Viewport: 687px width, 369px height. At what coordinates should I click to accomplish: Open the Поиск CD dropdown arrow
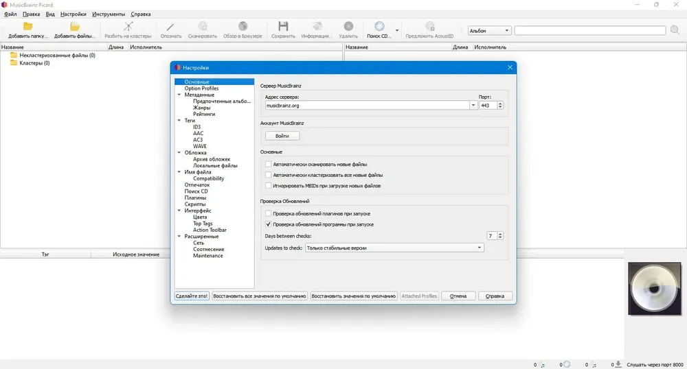[x=397, y=31]
